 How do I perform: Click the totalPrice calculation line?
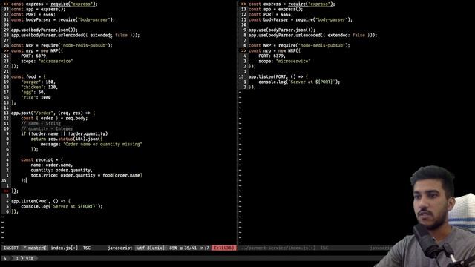point(87,175)
